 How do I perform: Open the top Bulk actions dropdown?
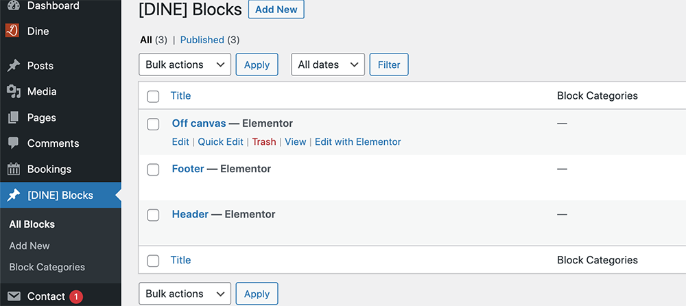pos(185,64)
